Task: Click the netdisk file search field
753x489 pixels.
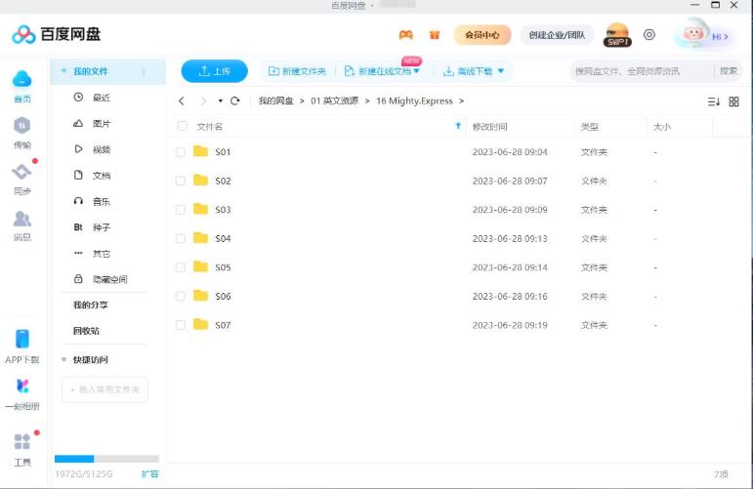Action: pyautogui.click(x=642, y=71)
